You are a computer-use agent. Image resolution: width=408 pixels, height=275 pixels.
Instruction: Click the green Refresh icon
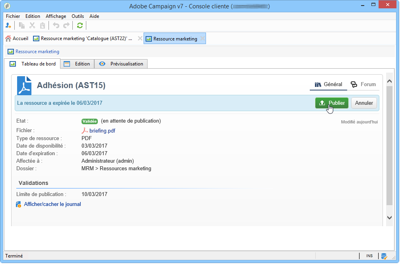[x=80, y=25]
